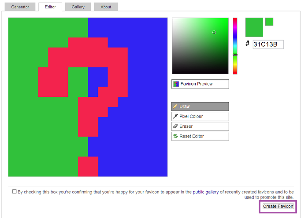Viewport: 301px width, 218px height.
Task: Click the favicon preview thumbnail icon
Action: pos(176,84)
